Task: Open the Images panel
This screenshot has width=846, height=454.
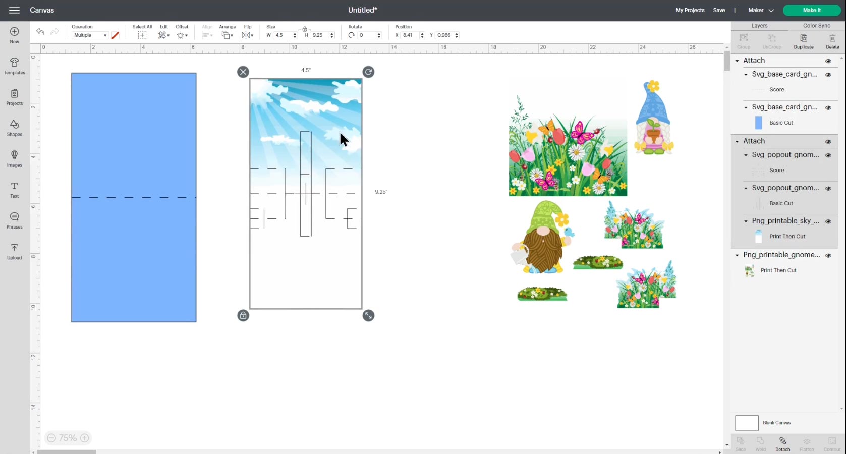Action: tap(14, 158)
